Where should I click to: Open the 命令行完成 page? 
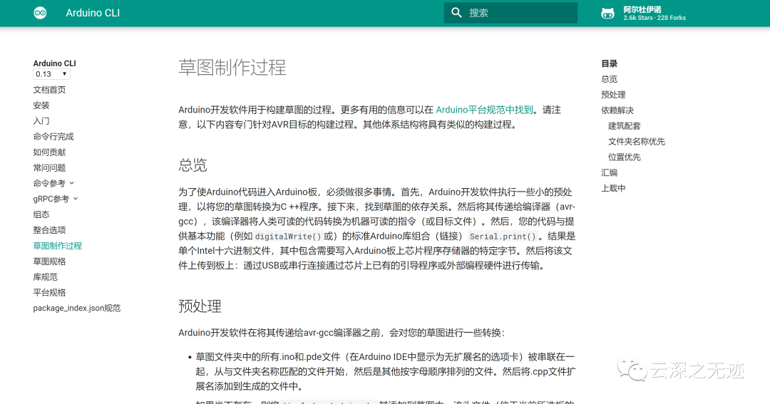[53, 137]
